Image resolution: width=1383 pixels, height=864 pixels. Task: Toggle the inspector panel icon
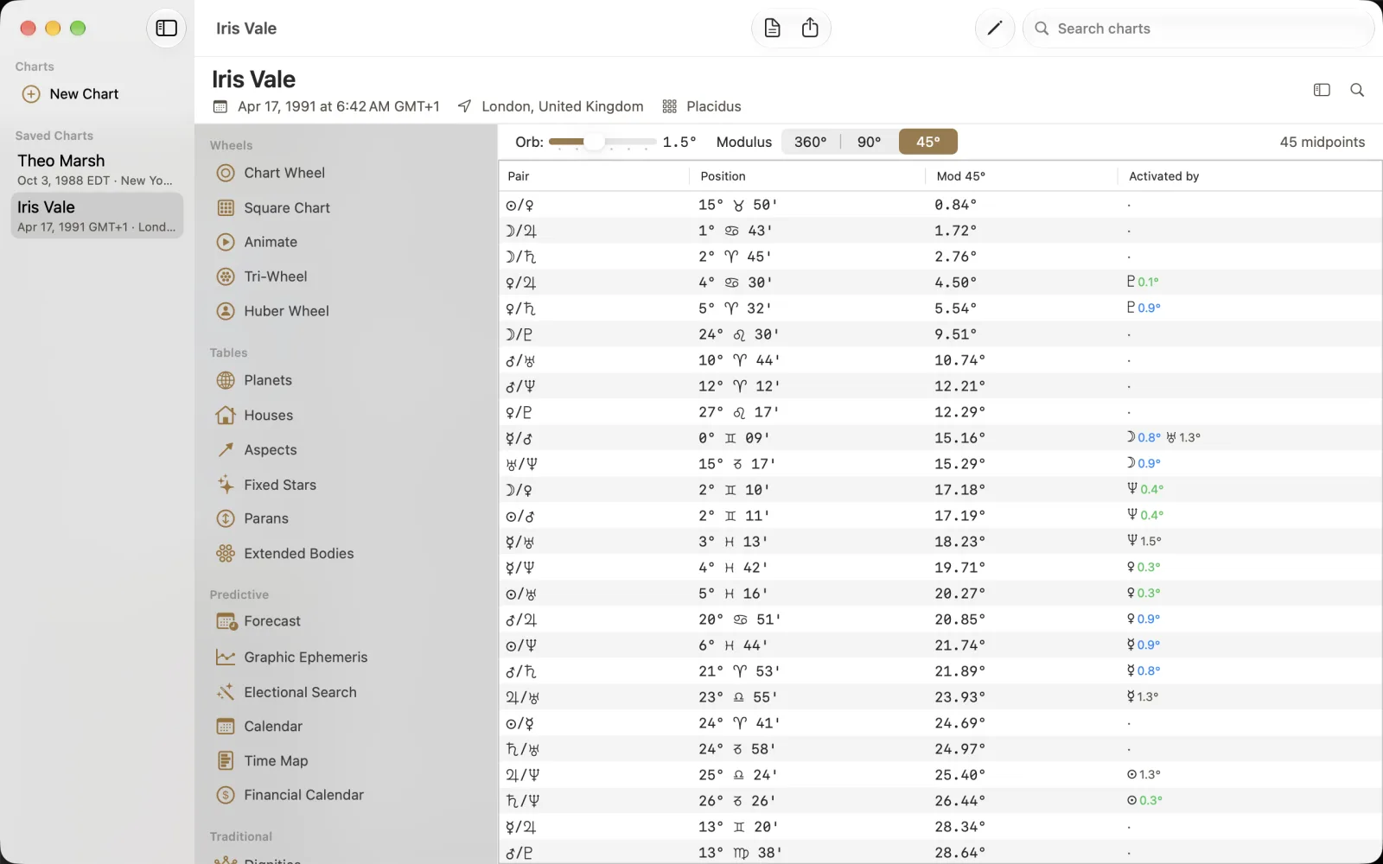tap(1322, 90)
